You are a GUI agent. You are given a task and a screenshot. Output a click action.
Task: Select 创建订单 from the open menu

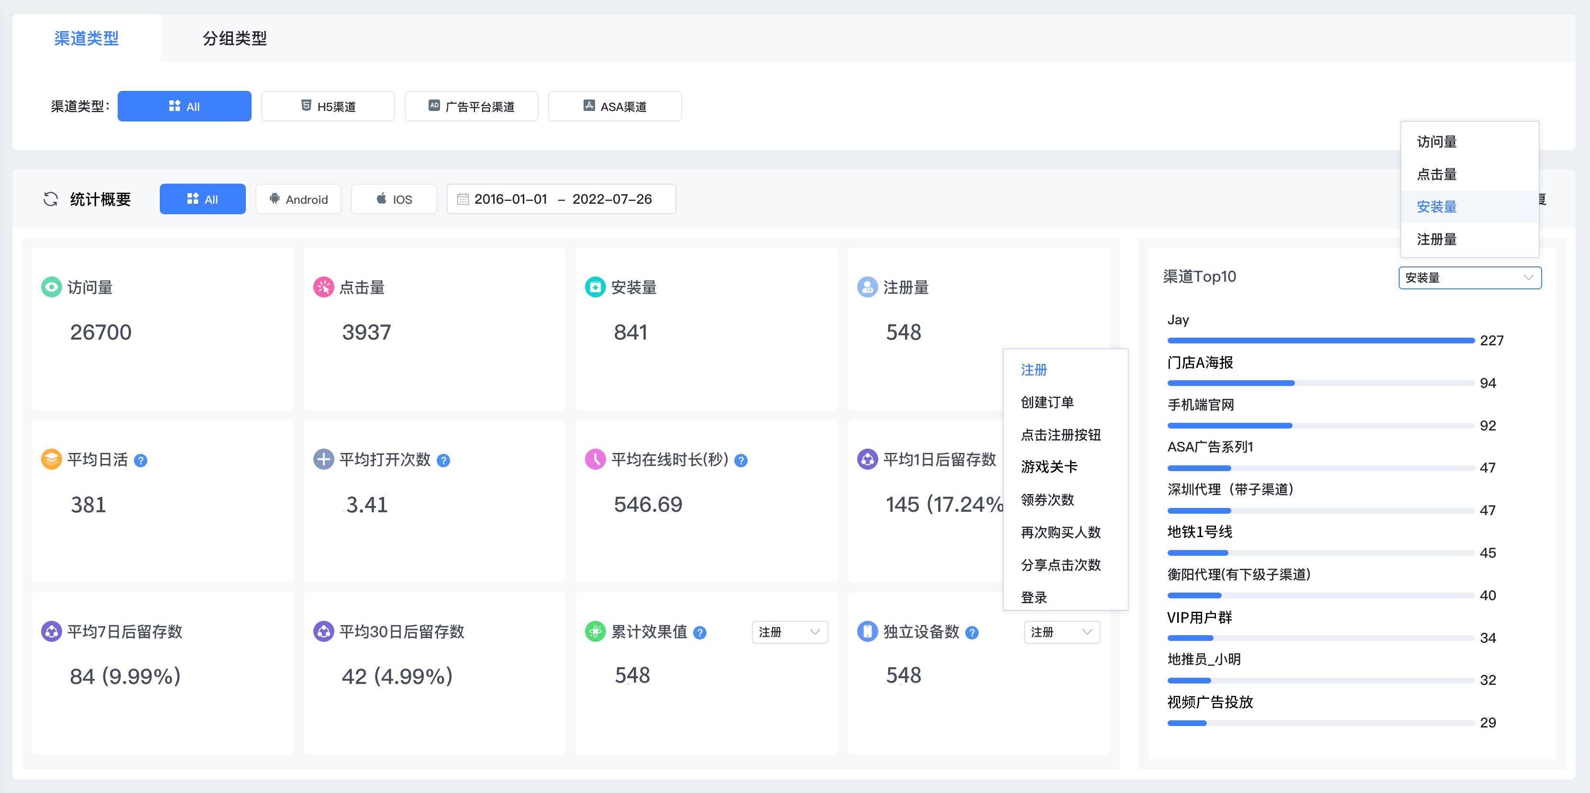coord(1048,402)
